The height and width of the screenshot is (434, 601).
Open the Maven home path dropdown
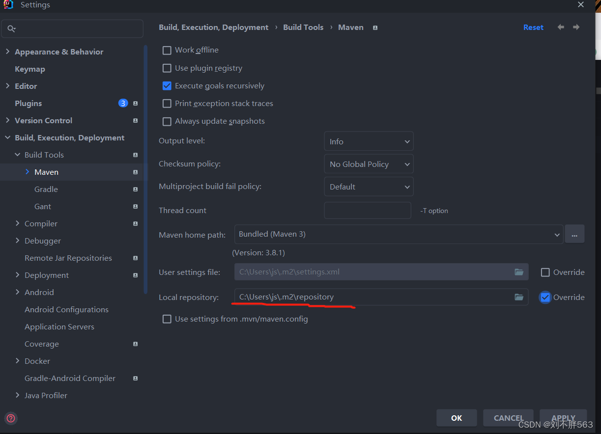pyautogui.click(x=399, y=234)
